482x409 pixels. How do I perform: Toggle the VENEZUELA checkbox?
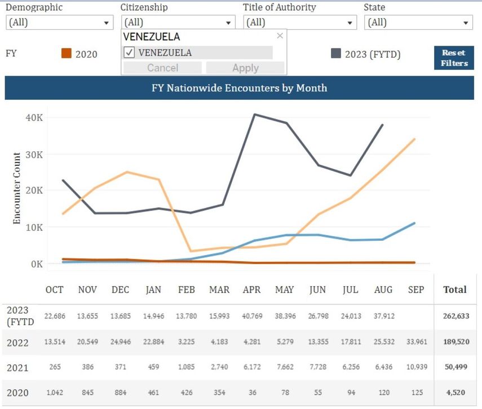click(129, 52)
